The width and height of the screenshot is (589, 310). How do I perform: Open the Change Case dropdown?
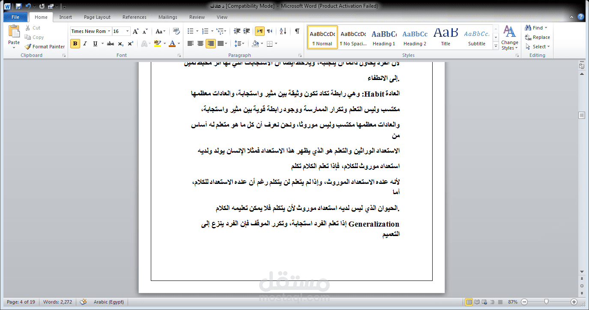click(161, 31)
